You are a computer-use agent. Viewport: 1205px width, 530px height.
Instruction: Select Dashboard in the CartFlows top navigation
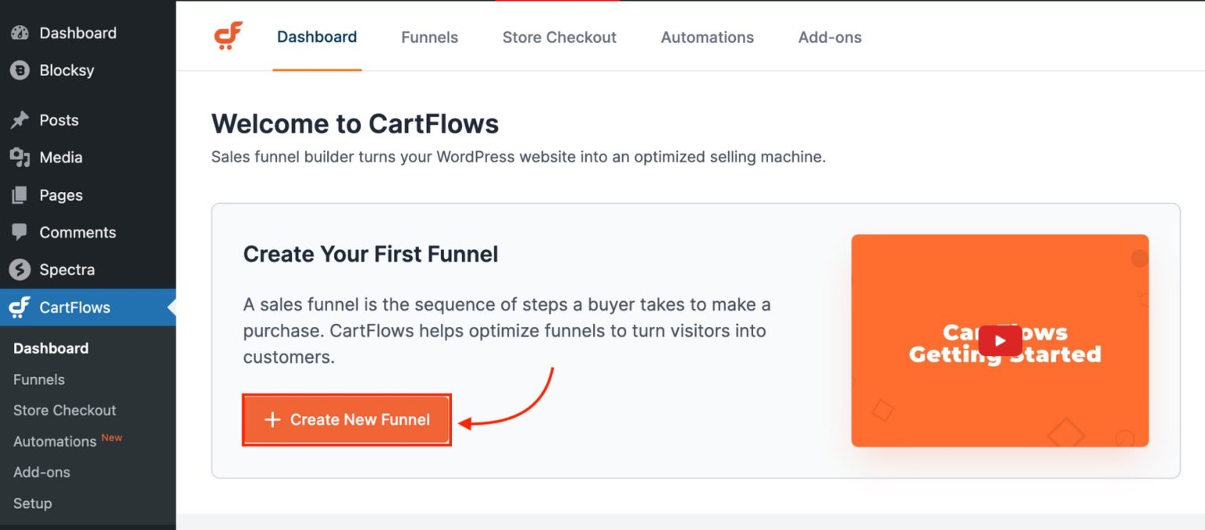(317, 37)
